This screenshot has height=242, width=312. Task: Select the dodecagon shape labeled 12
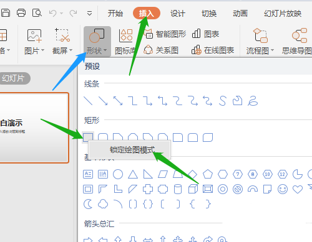pos(283,174)
